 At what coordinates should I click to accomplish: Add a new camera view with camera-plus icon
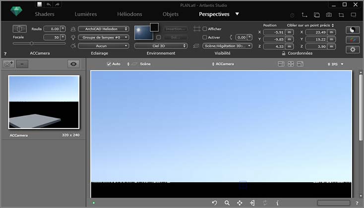pyautogui.click(x=8, y=64)
